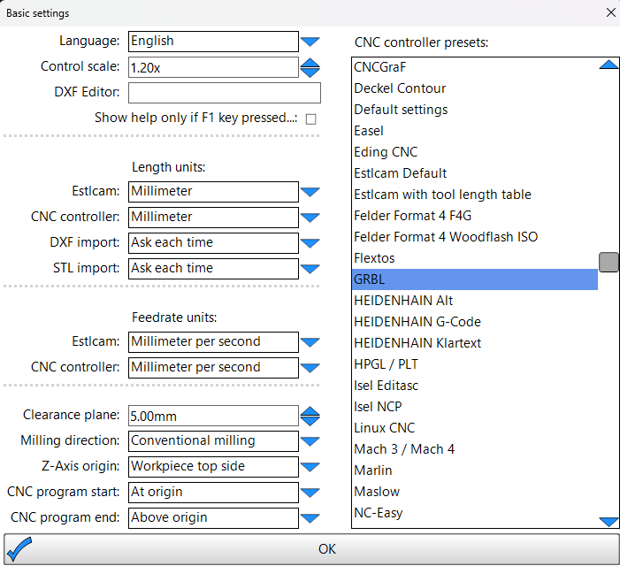Open the Milling direction dropdown arrow
The image size is (620, 566).
coord(310,441)
